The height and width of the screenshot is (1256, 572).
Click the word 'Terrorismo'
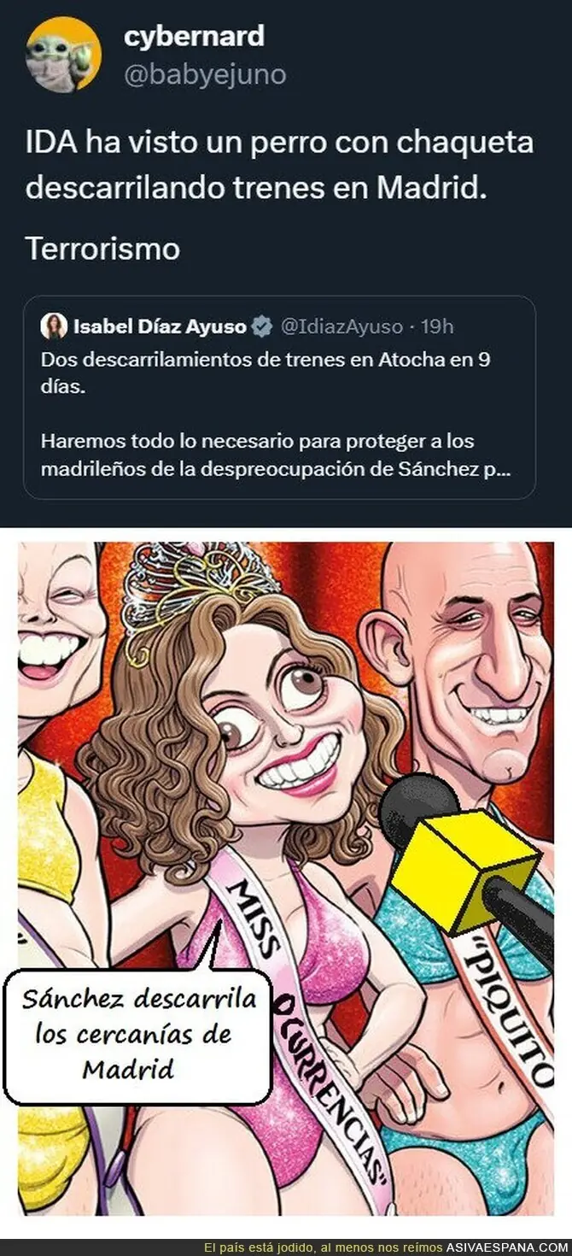[102, 249]
